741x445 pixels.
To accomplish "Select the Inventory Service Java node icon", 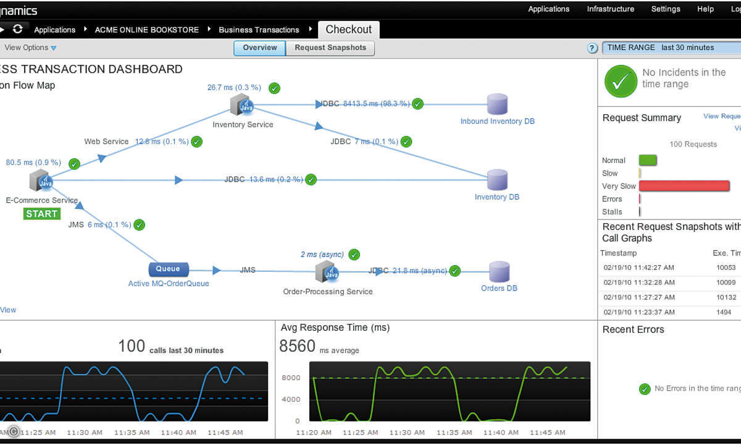I will tap(242, 105).
